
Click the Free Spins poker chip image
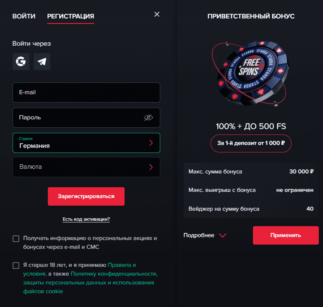[251, 74]
